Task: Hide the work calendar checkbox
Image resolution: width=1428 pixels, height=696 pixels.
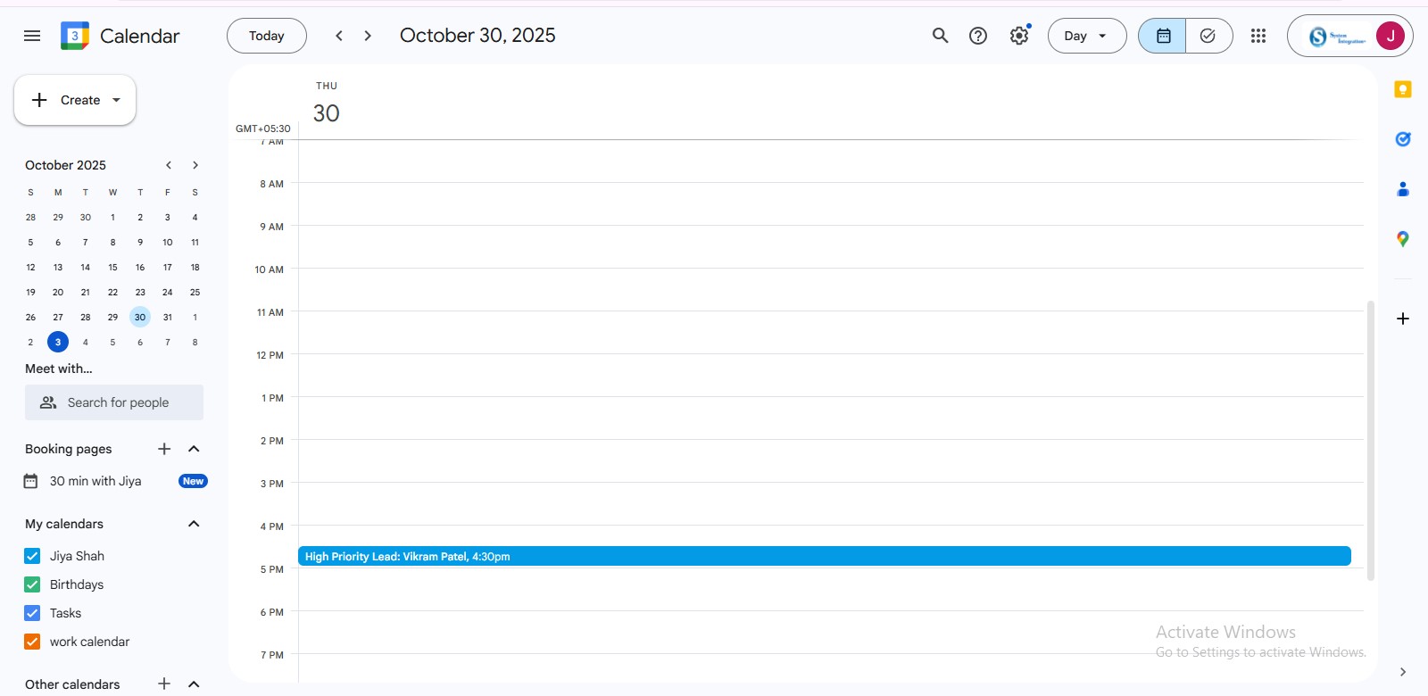Action: click(32, 642)
